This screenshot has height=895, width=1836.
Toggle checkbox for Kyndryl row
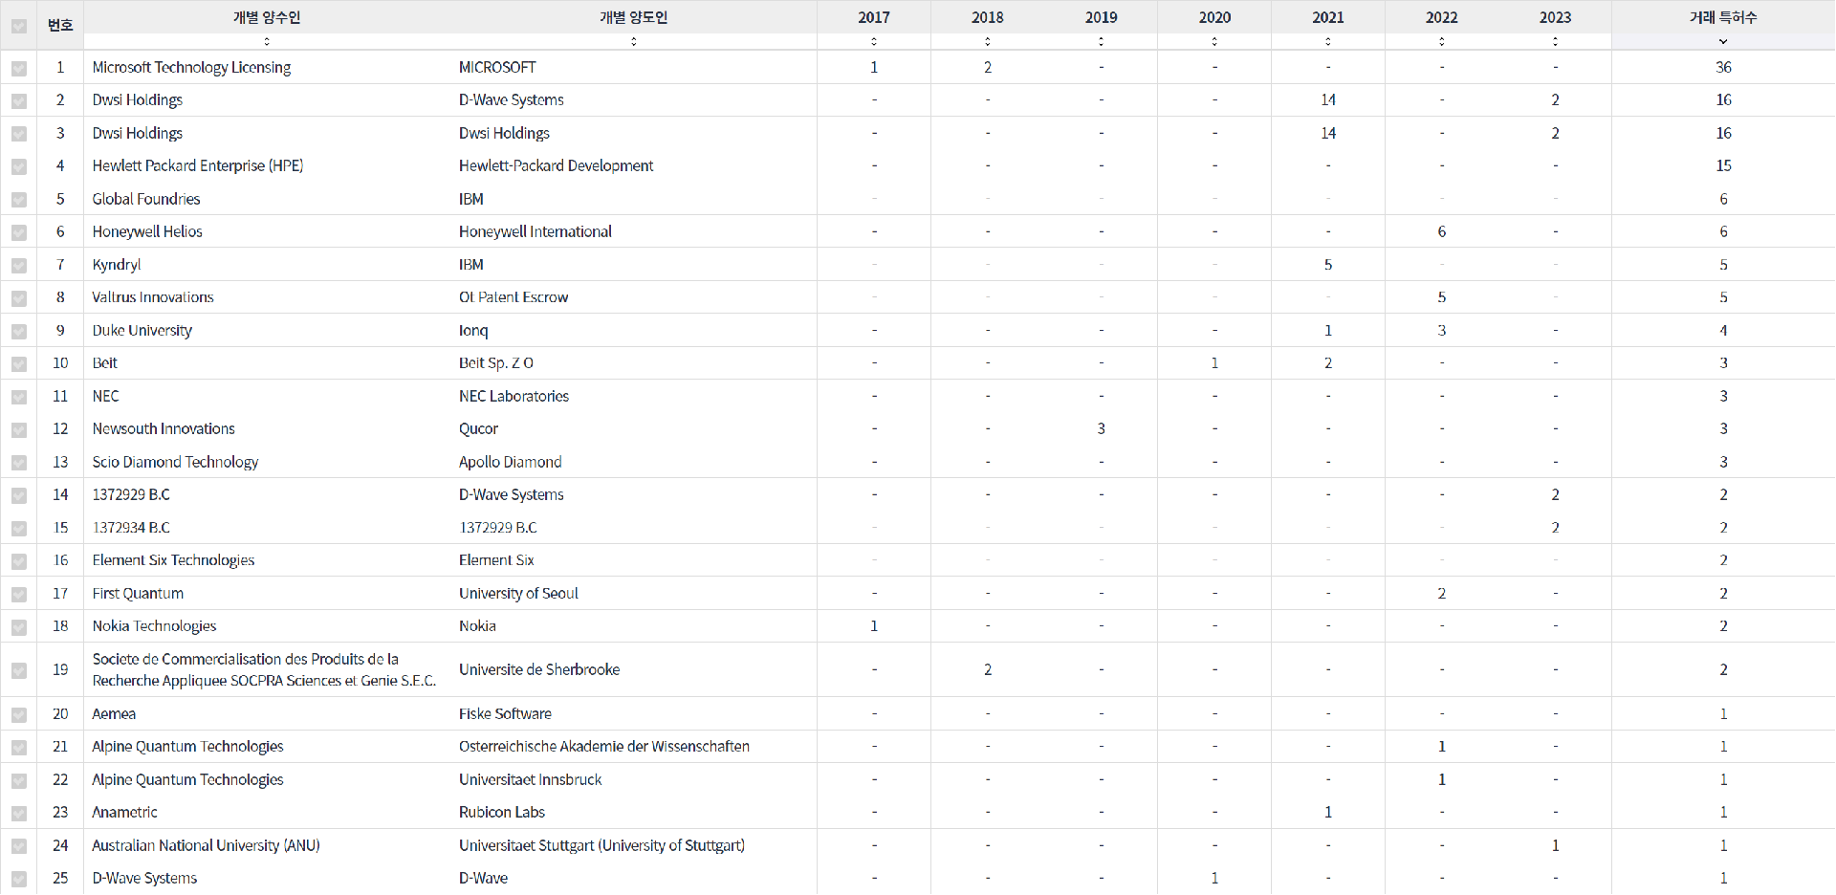[19, 266]
